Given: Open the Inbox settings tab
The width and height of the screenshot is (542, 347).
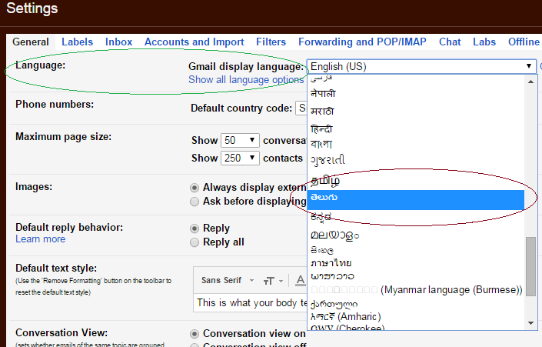Looking at the screenshot, I should (118, 42).
